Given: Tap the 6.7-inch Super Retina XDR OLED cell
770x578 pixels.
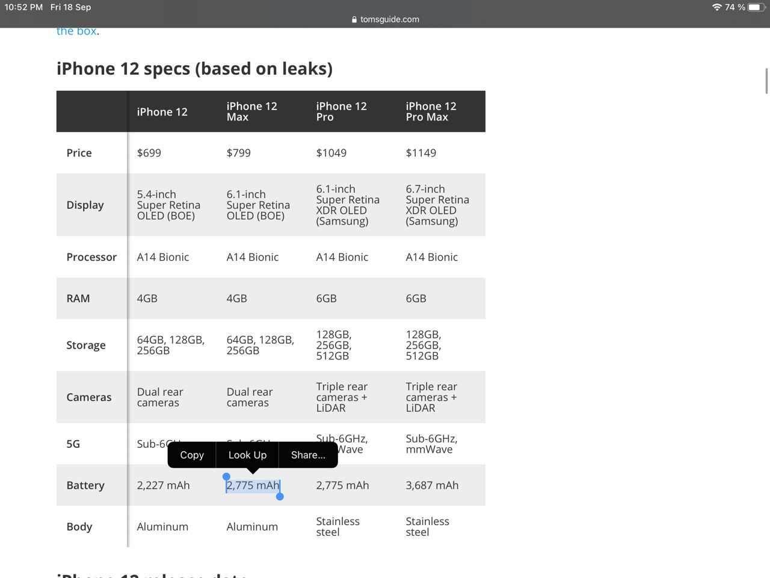Looking at the screenshot, I should tap(438, 205).
